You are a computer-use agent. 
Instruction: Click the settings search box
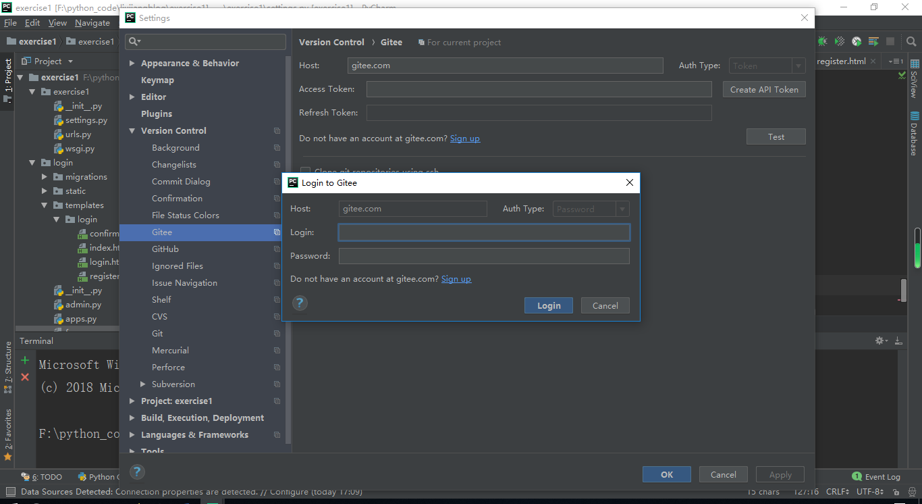tap(205, 42)
